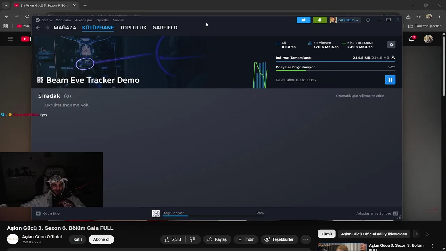Click the Chrome reload button
This screenshot has height=251, width=446.
[27, 16]
